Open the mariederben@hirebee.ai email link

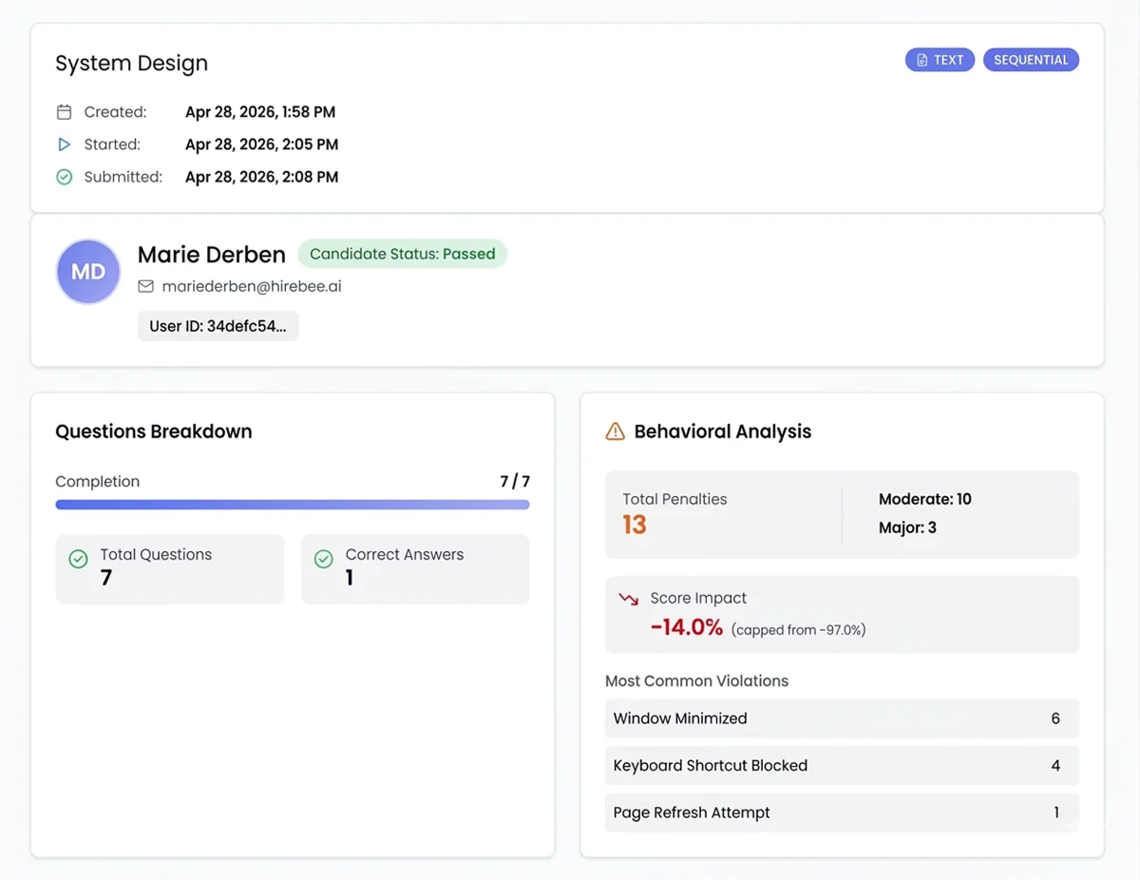click(x=252, y=286)
